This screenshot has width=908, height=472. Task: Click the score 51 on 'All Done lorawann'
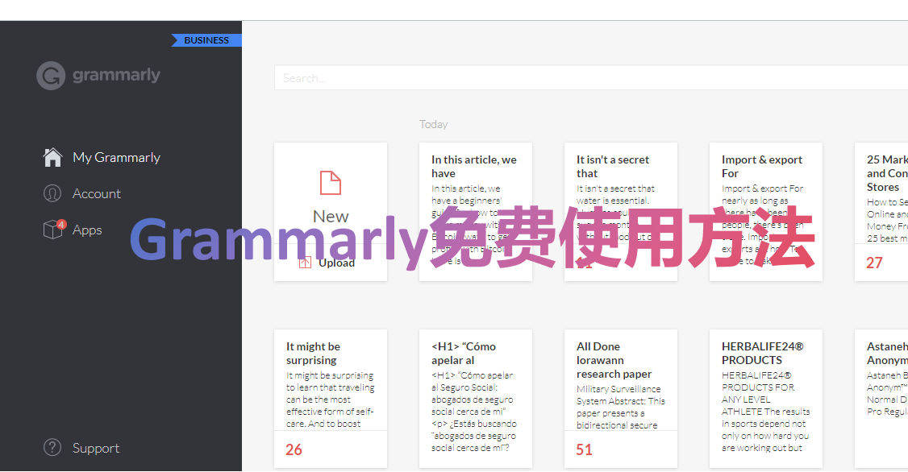(584, 449)
